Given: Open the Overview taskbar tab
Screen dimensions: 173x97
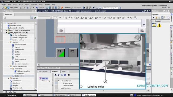Looking at the screenshot, I should point(30,95).
